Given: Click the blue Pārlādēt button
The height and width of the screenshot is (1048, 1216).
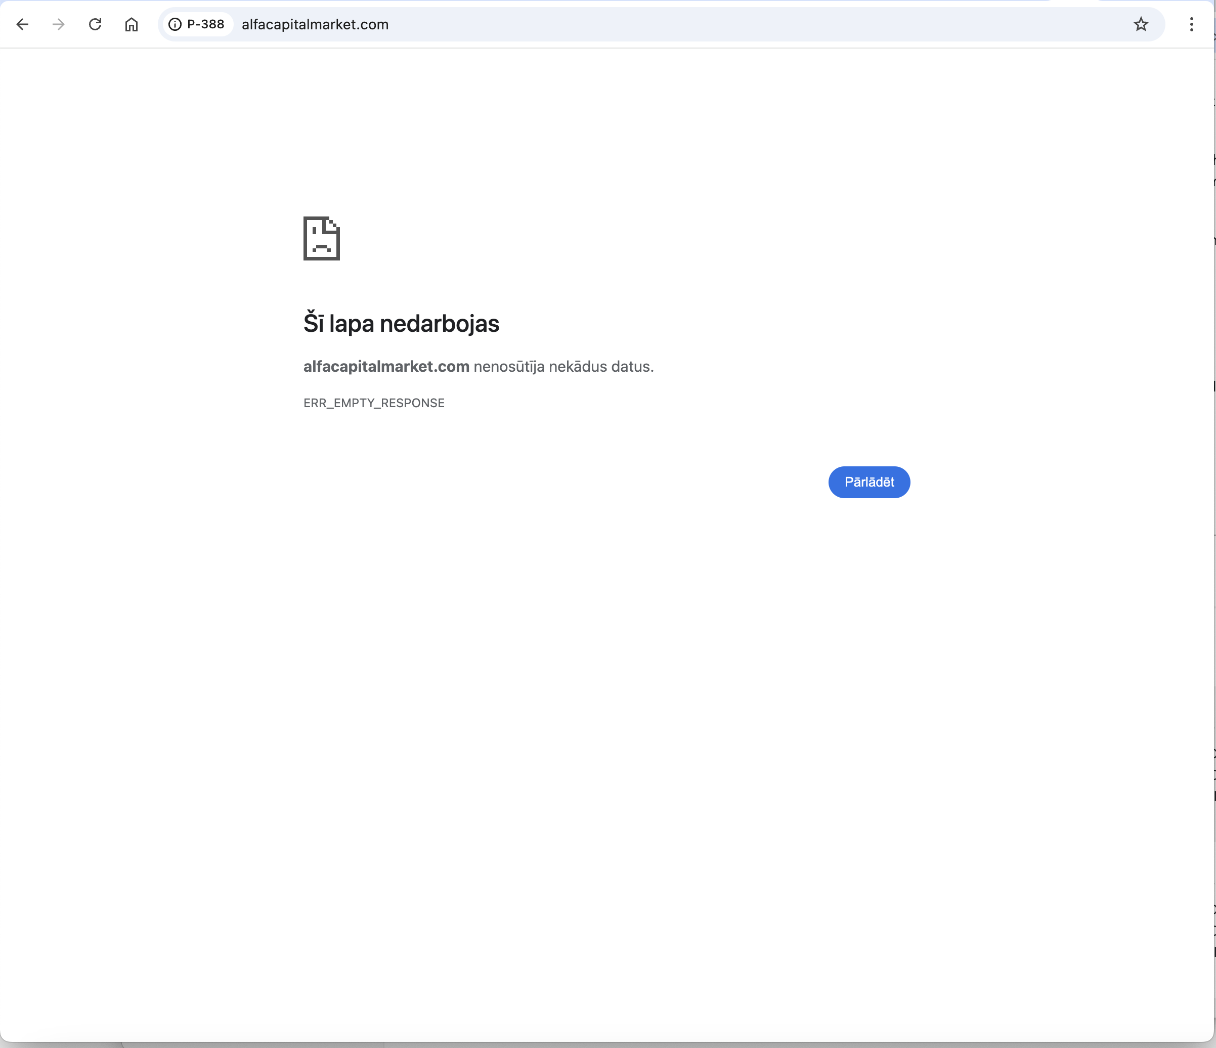Looking at the screenshot, I should point(869,482).
